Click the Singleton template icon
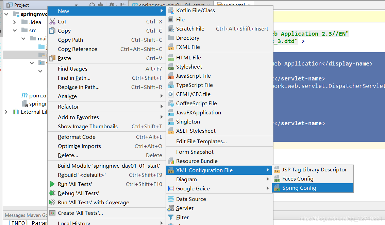 tap(171, 122)
